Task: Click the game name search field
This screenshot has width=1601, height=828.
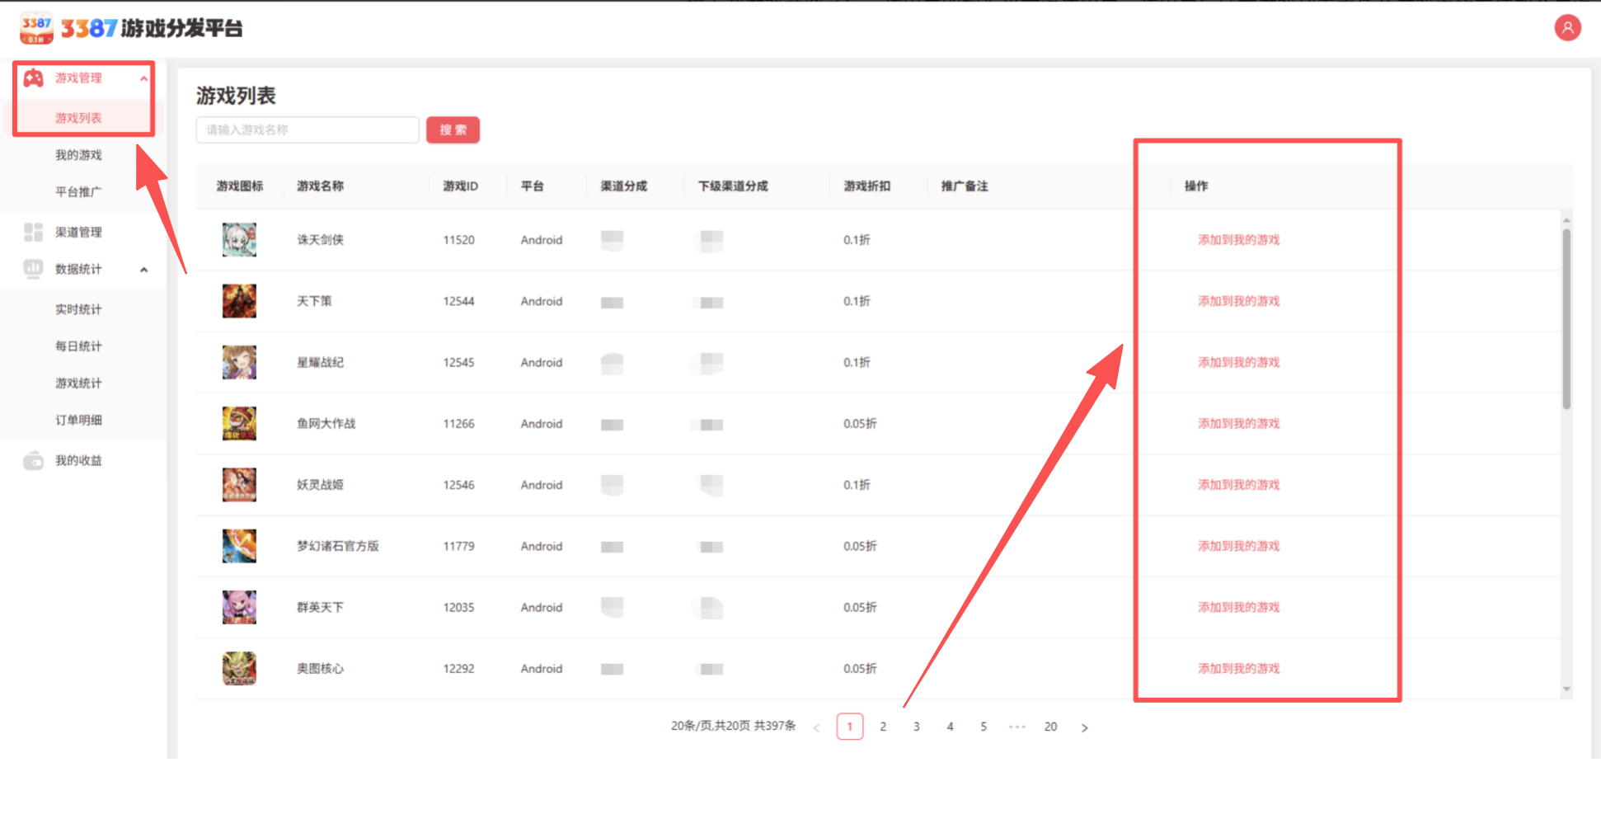Action: coord(307,130)
